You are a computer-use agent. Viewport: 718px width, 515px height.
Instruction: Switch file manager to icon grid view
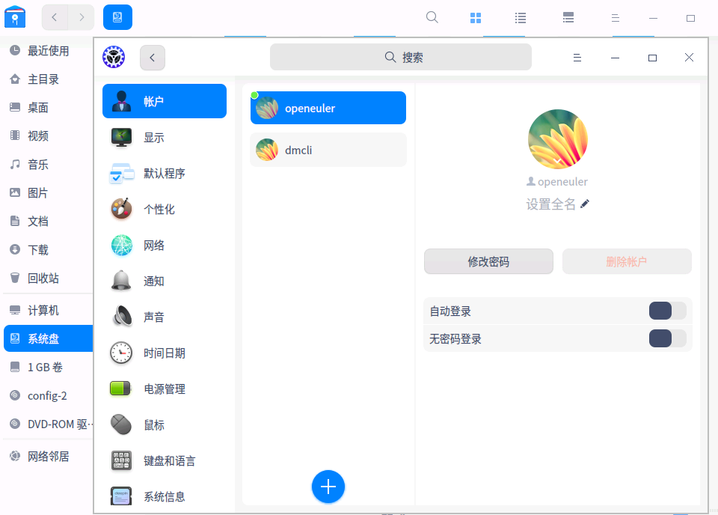476,18
